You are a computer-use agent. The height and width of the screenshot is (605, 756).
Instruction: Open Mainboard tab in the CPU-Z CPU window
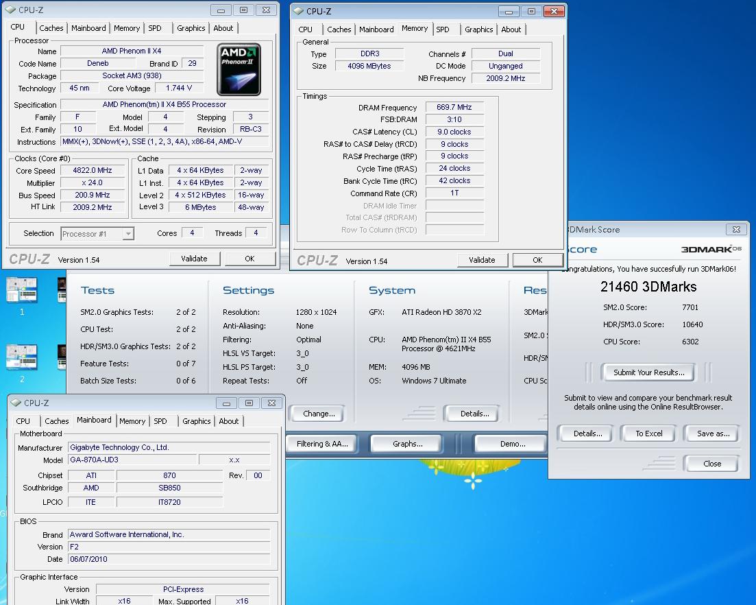(88, 28)
